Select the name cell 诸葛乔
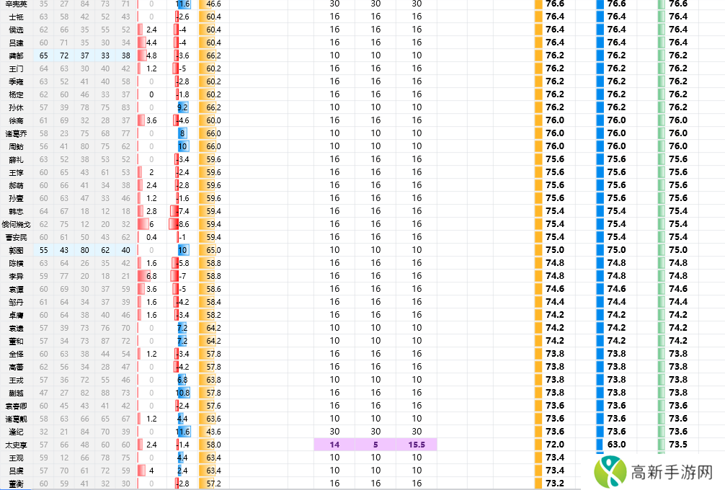Viewport: 725px width, 490px height. [16, 133]
